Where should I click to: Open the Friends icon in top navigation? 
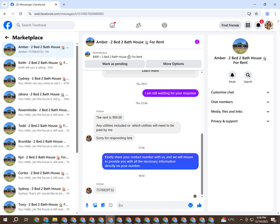138,25
